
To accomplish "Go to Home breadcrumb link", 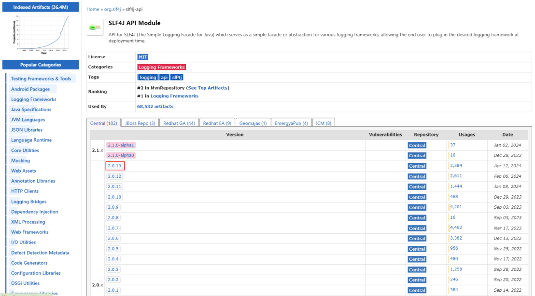I will [93, 9].
